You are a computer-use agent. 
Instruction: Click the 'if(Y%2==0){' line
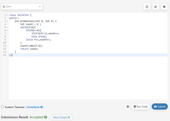(33, 30)
